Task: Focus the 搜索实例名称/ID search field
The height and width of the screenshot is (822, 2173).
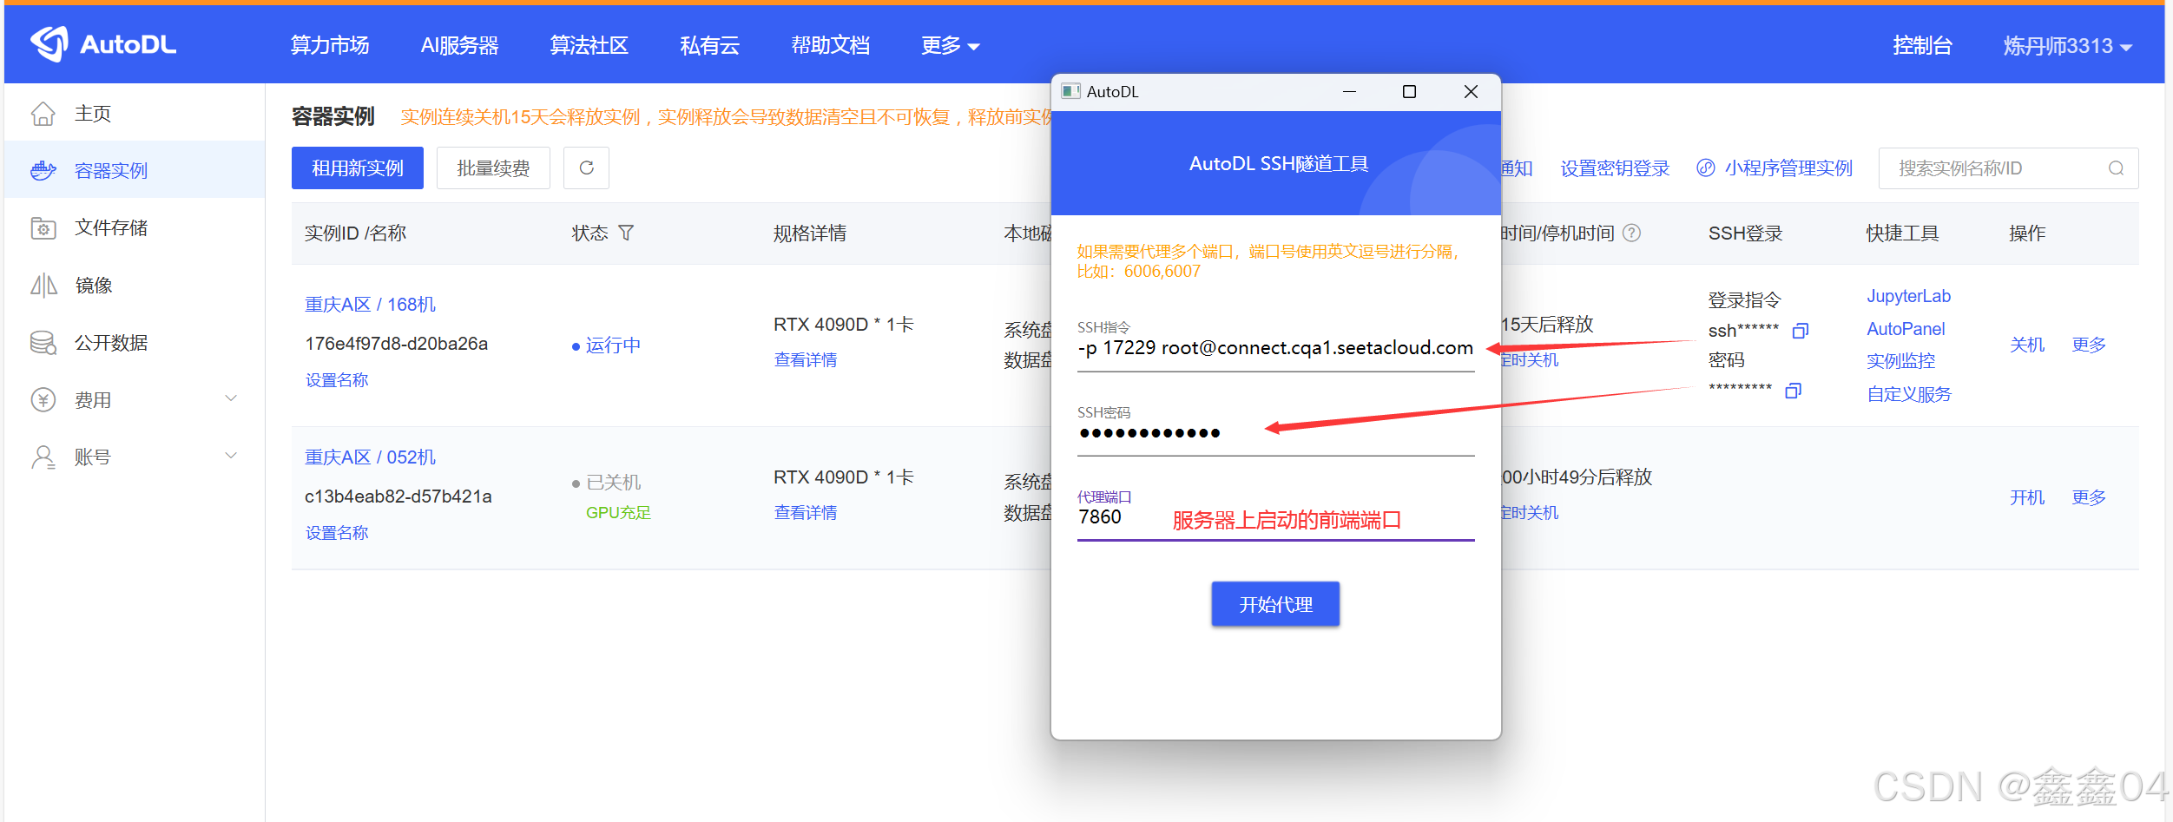Action: (2008, 168)
